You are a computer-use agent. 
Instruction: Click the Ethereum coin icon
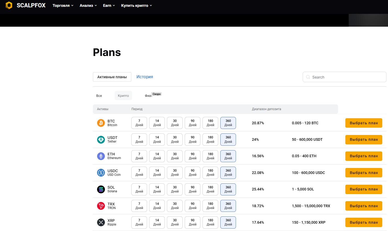tap(101, 156)
